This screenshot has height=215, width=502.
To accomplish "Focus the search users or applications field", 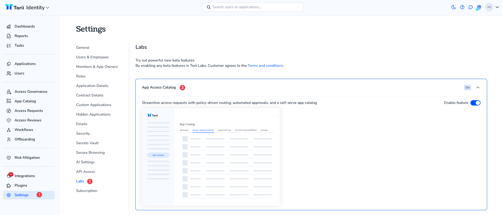I will coord(253,7).
